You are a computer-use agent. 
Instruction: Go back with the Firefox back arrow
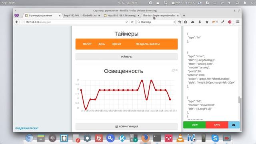click(x=17, y=22)
